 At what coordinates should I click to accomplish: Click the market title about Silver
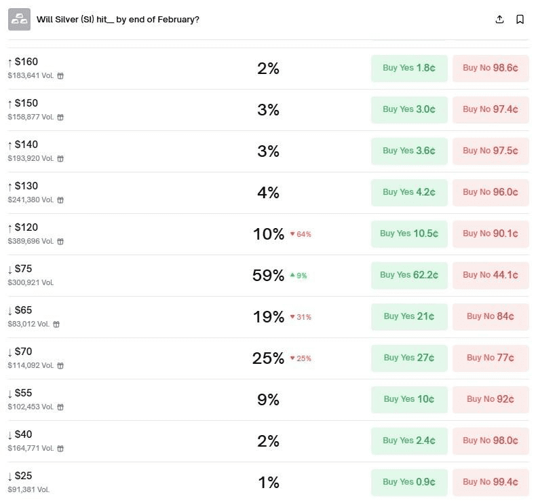tap(118, 20)
